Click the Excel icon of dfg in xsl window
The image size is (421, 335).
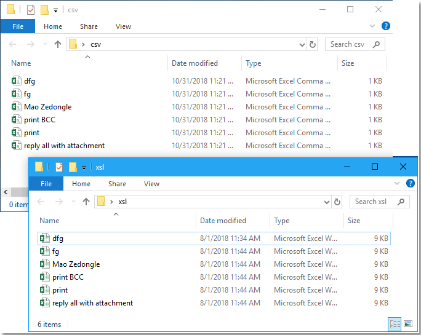pos(44,238)
